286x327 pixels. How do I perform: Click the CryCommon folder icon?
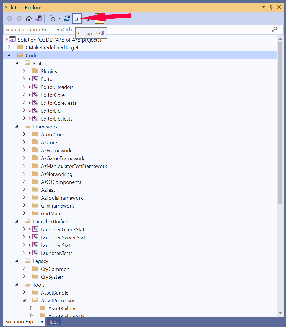point(35,269)
